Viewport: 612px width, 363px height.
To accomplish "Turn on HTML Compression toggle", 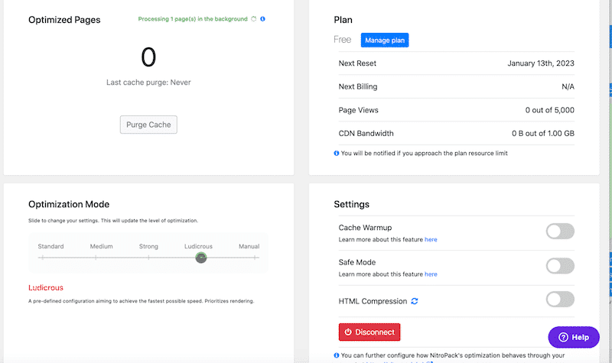I will tap(560, 300).
